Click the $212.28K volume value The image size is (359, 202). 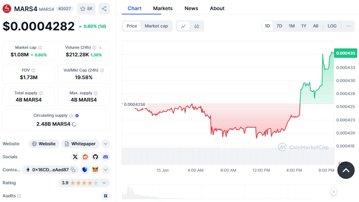coord(77,55)
